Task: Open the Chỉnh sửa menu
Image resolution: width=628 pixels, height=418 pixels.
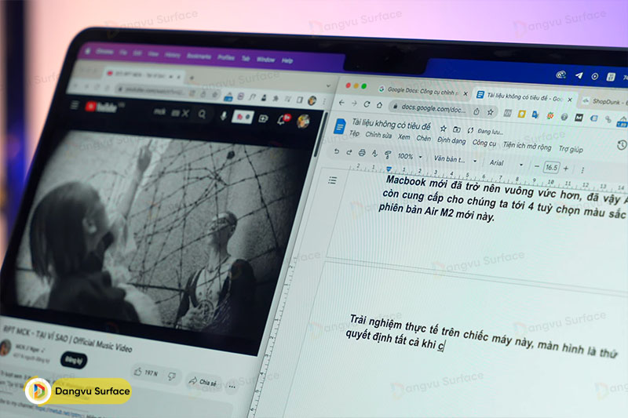Action: pyautogui.click(x=378, y=135)
